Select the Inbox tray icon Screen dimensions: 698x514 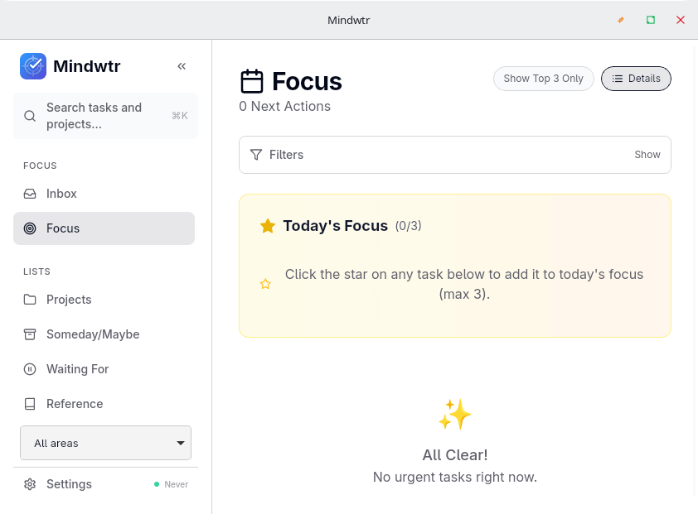(x=30, y=193)
